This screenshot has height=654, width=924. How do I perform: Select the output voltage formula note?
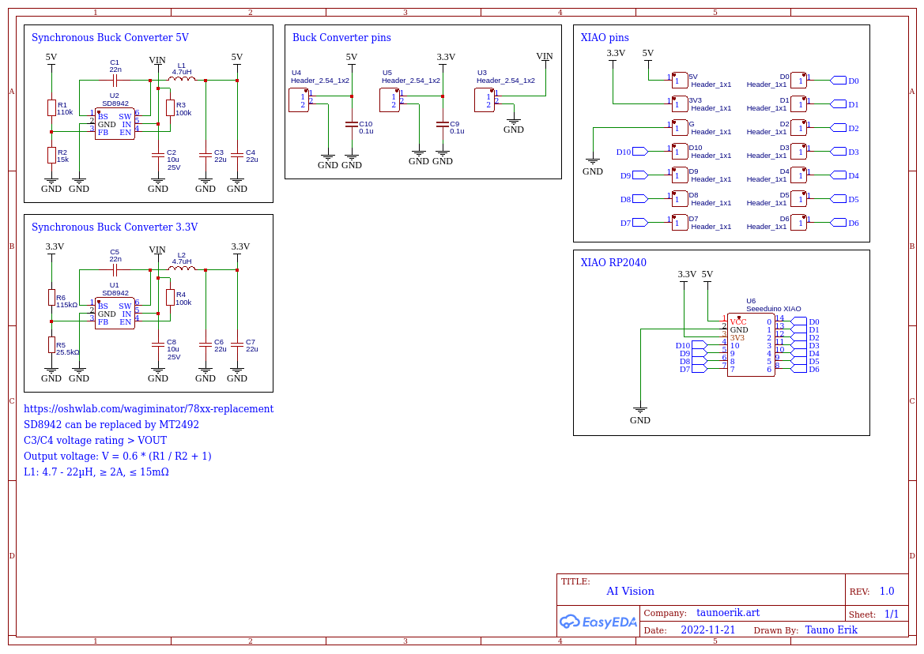coord(118,457)
